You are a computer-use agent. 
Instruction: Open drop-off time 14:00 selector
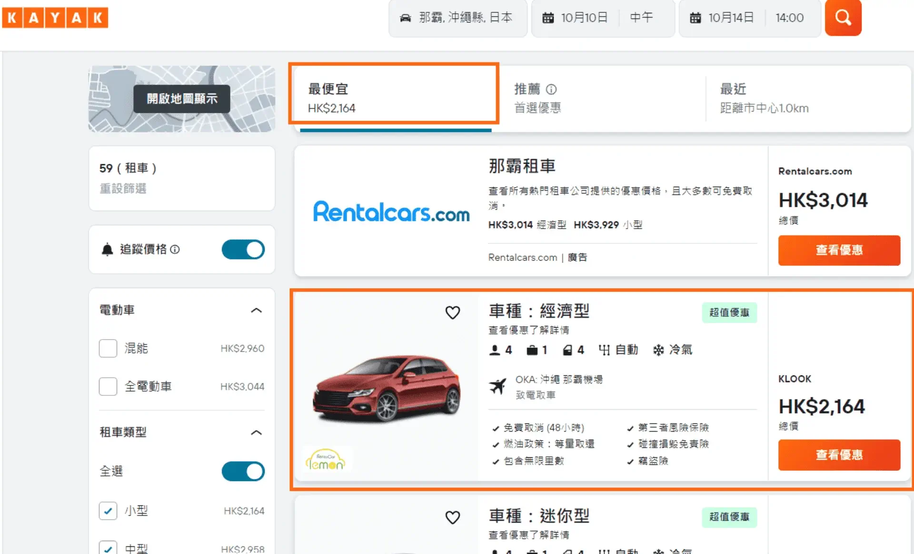click(x=790, y=18)
